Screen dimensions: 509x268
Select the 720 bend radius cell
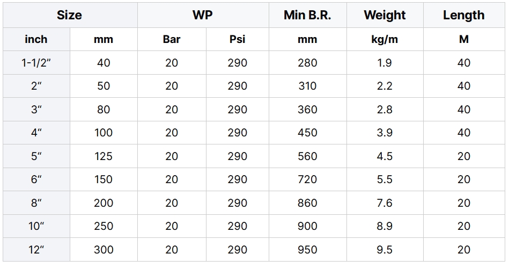[x=308, y=179]
